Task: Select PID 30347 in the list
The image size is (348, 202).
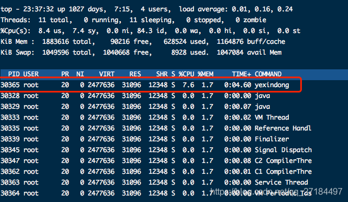Action: [x=10, y=161]
